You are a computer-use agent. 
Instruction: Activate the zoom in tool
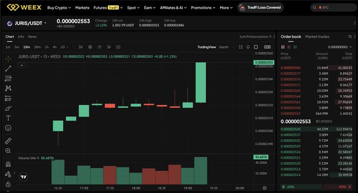8,151
